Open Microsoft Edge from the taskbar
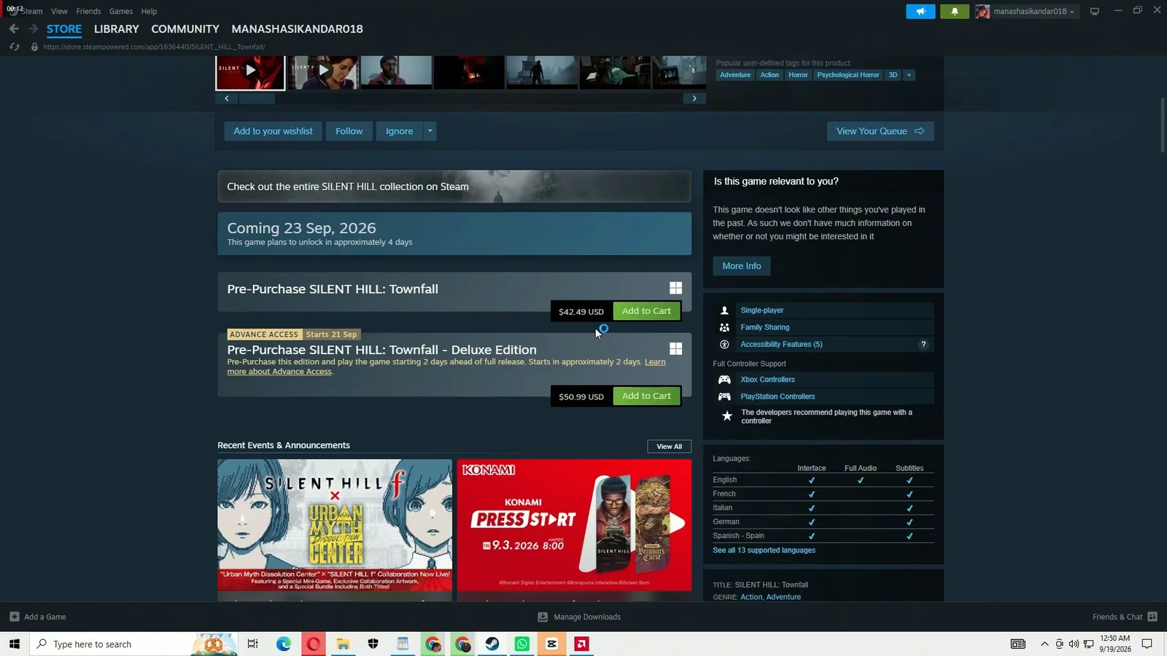This screenshot has width=1167, height=656. pyautogui.click(x=284, y=644)
